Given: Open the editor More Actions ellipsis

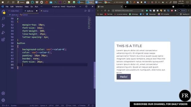Looking at the screenshot, I should click(93, 11).
